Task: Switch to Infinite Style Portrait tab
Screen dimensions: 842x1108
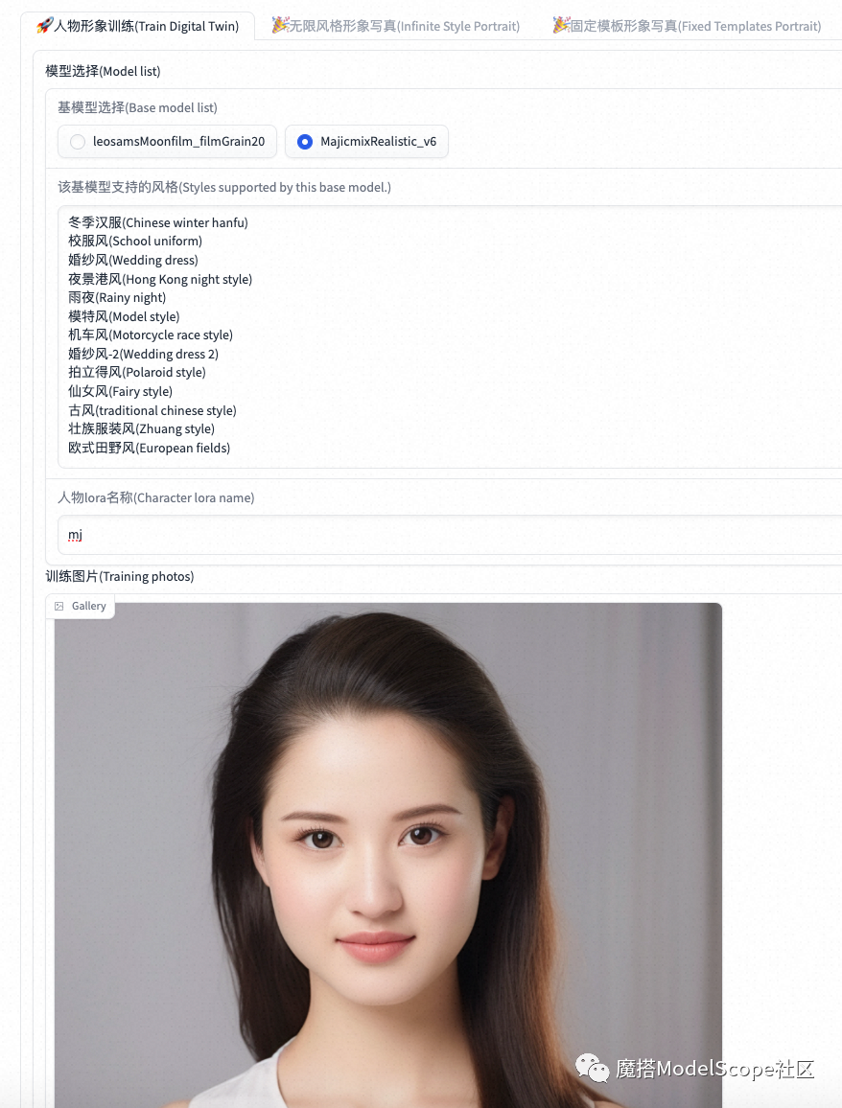Action: [x=396, y=26]
